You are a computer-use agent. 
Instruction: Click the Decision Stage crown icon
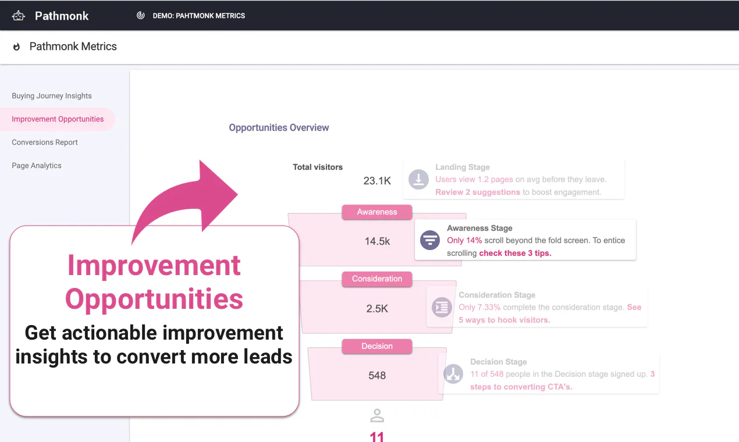(x=453, y=374)
